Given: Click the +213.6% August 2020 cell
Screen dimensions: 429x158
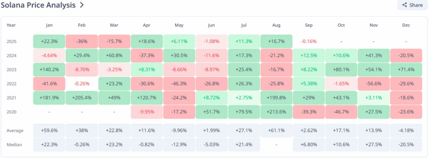Looking at the screenshot, I should pos(277,112).
